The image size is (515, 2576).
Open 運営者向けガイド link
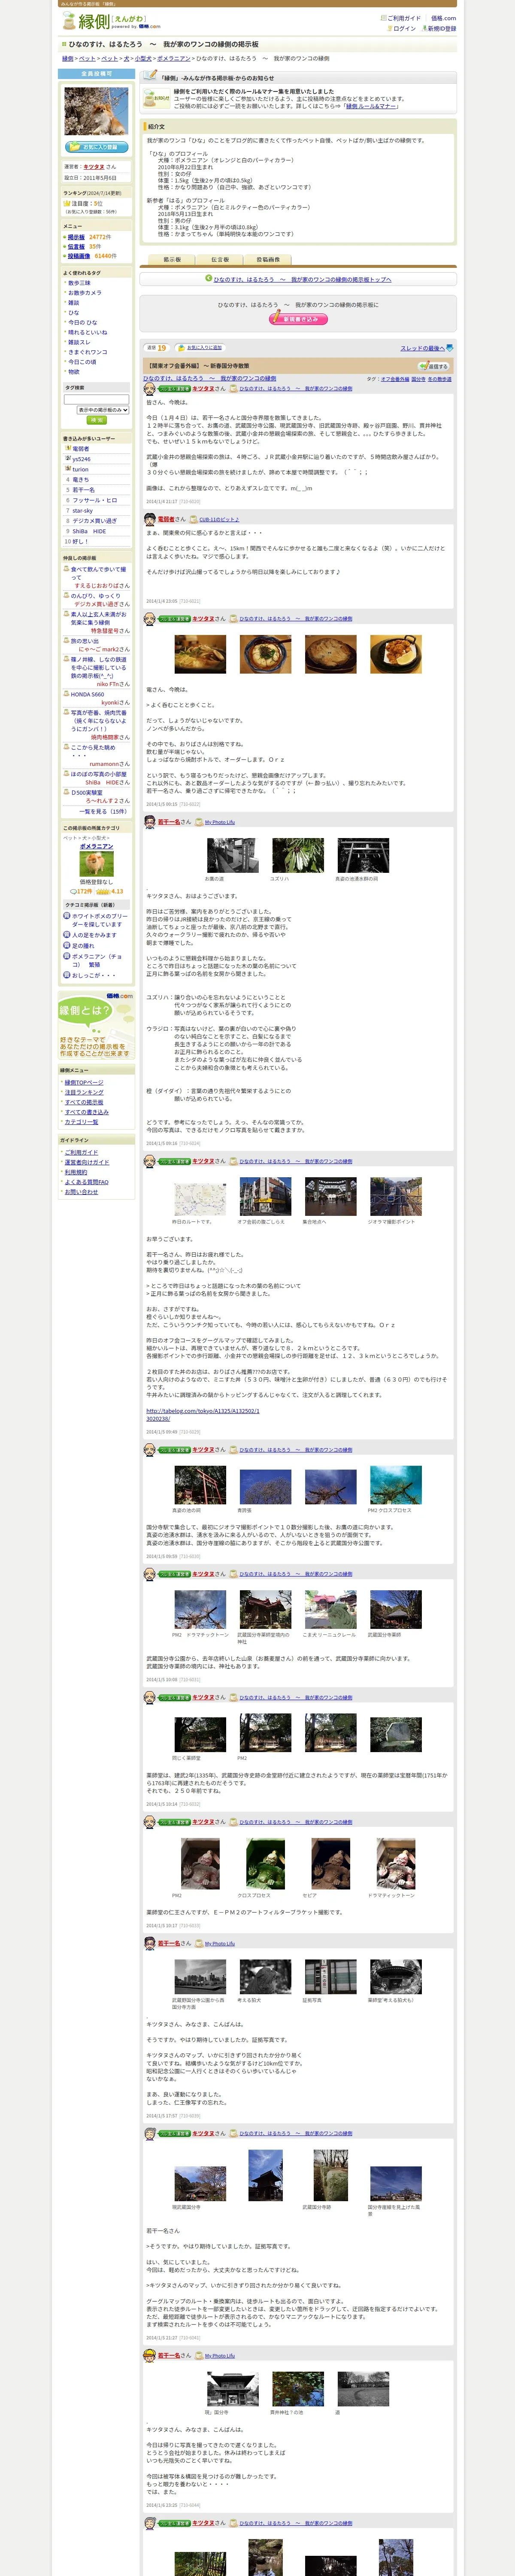pos(87,1162)
